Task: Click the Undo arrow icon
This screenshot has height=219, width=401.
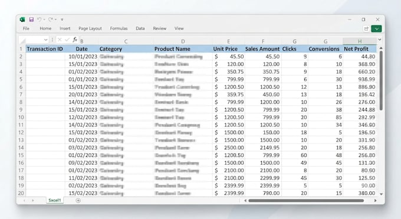Action: [x=39, y=19]
